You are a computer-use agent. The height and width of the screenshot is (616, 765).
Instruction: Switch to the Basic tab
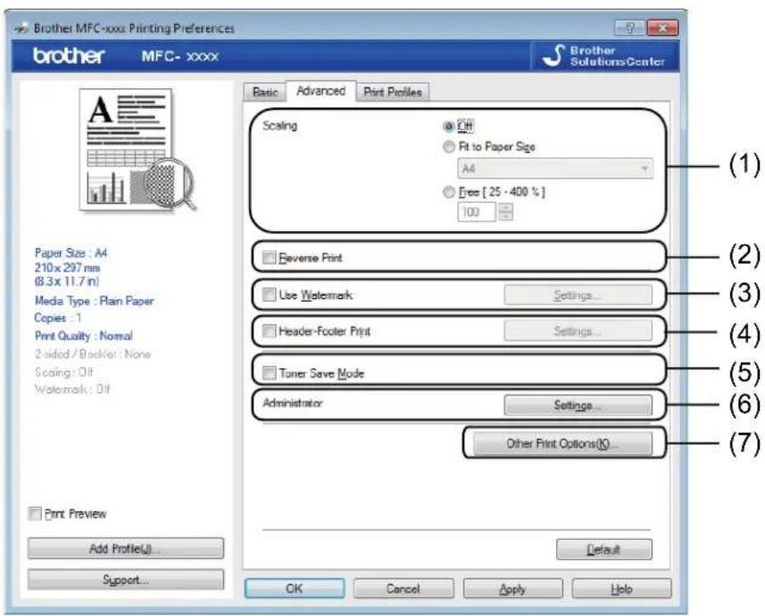265,92
